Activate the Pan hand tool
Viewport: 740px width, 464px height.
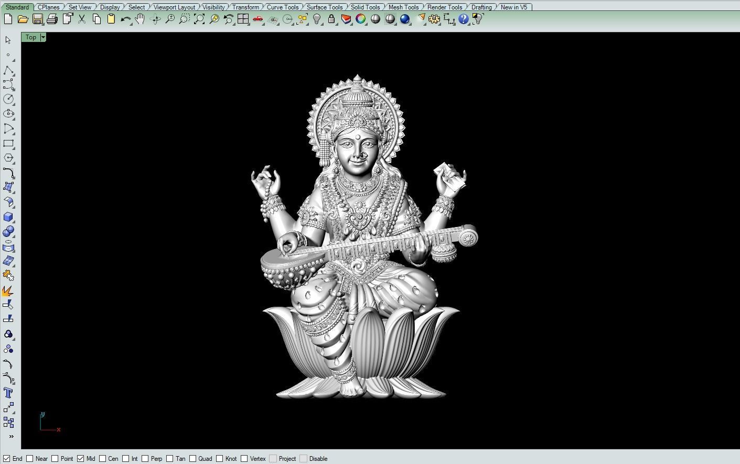(x=140, y=19)
